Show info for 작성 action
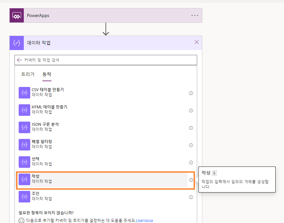This screenshot has width=284, height=223. coord(191,180)
